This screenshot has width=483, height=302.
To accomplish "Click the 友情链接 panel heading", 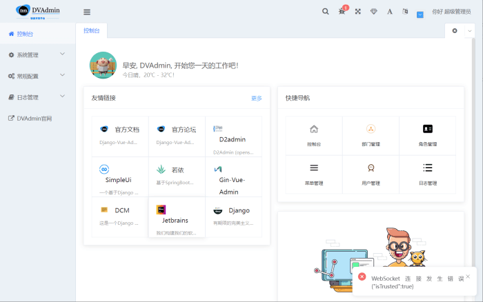I will click(x=103, y=98).
